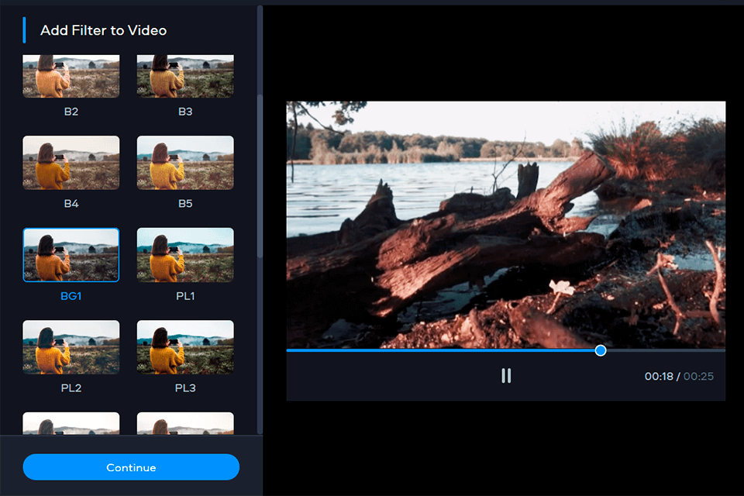Pause the video playback
Viewport: 744px width, 496px height.
click(506, 376)
